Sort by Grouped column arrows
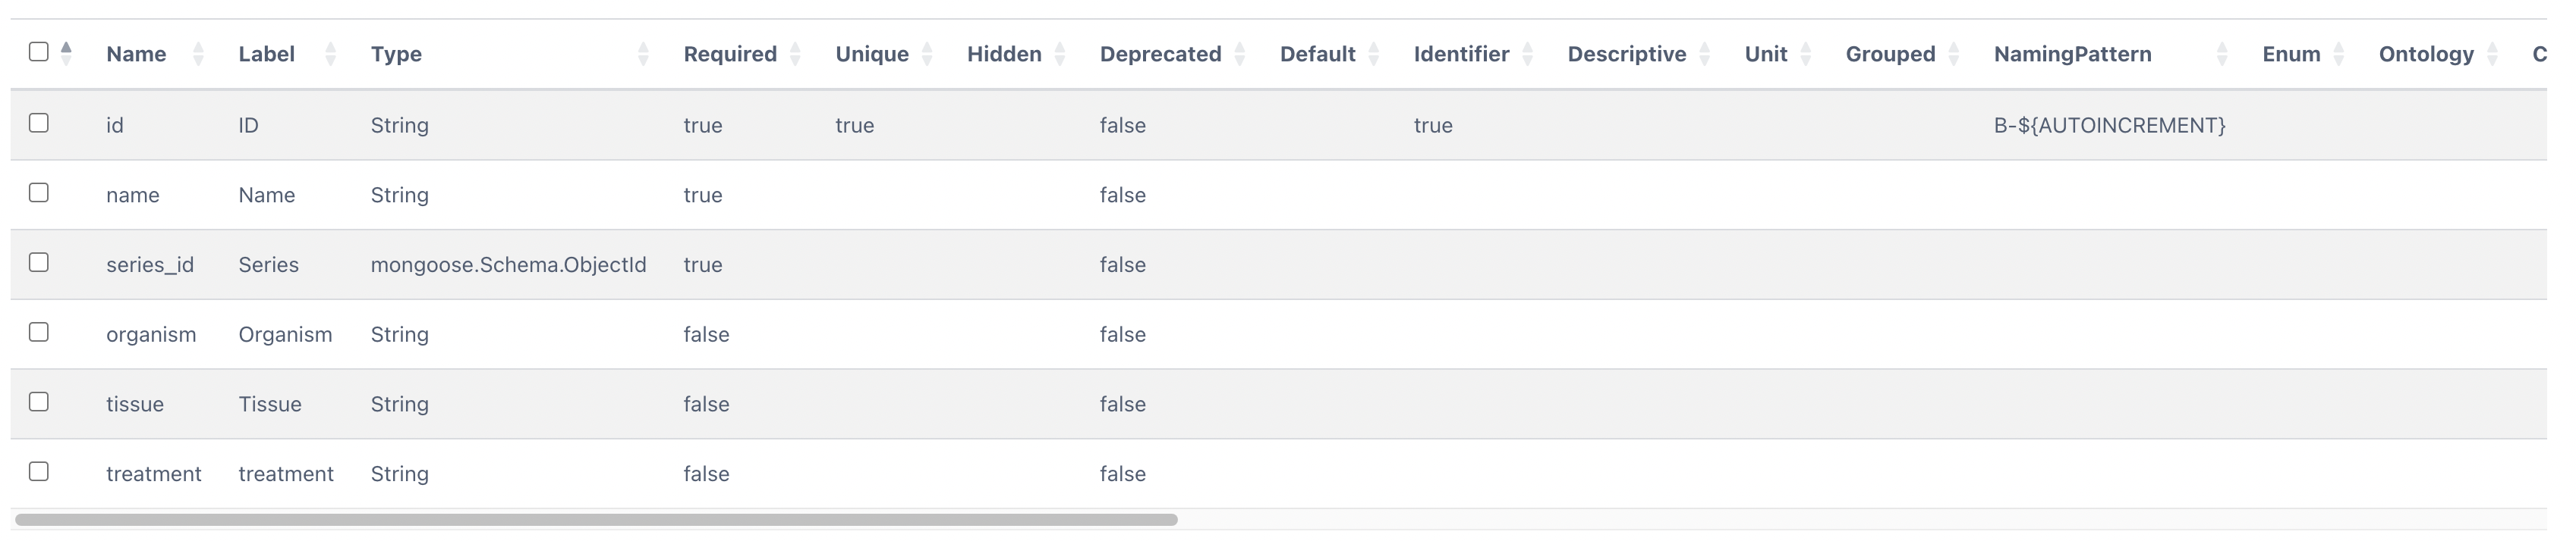 coord(1954,54)
